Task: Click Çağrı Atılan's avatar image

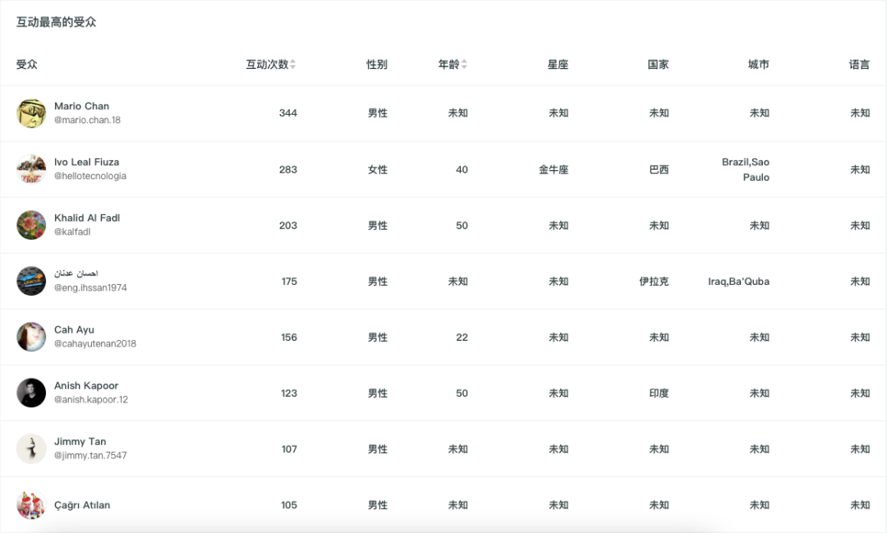Action: (x=31, y=504)
